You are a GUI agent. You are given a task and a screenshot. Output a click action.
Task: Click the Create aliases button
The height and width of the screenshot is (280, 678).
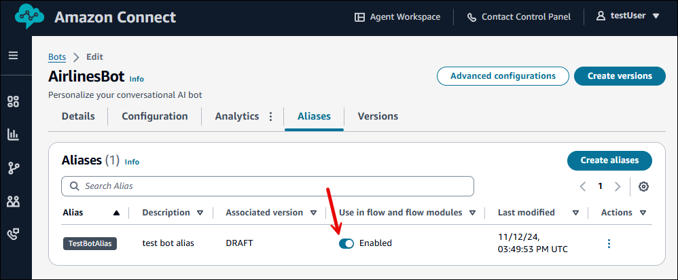[x=609, y=160]
